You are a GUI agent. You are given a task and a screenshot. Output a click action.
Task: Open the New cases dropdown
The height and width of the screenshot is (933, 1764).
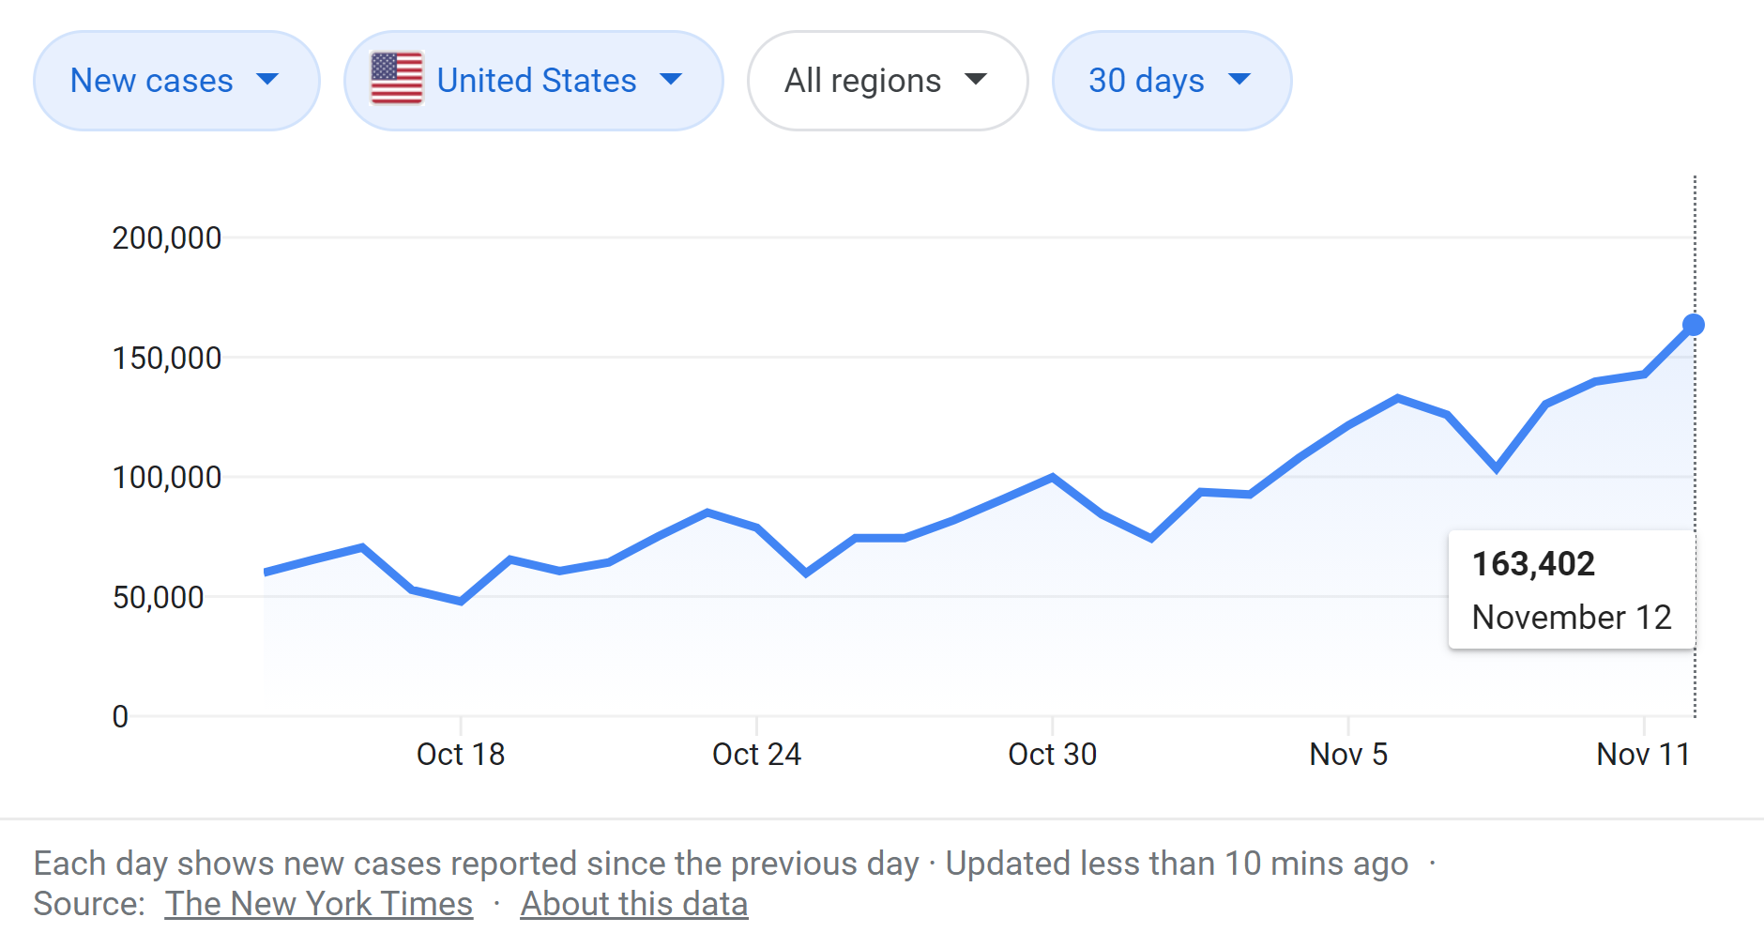175,81
